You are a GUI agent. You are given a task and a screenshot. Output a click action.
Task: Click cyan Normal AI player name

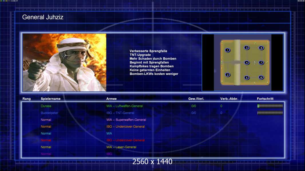click(46, 133)
